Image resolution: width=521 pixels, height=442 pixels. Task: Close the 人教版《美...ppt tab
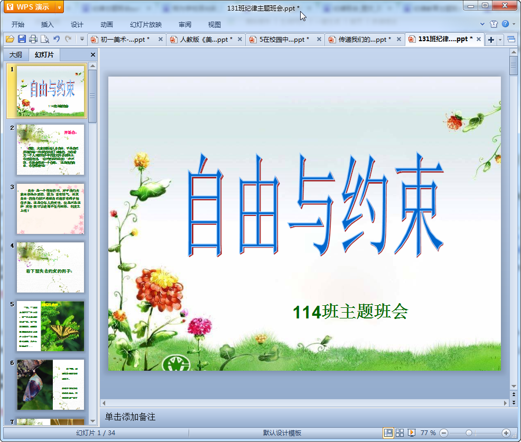(240, 39)
